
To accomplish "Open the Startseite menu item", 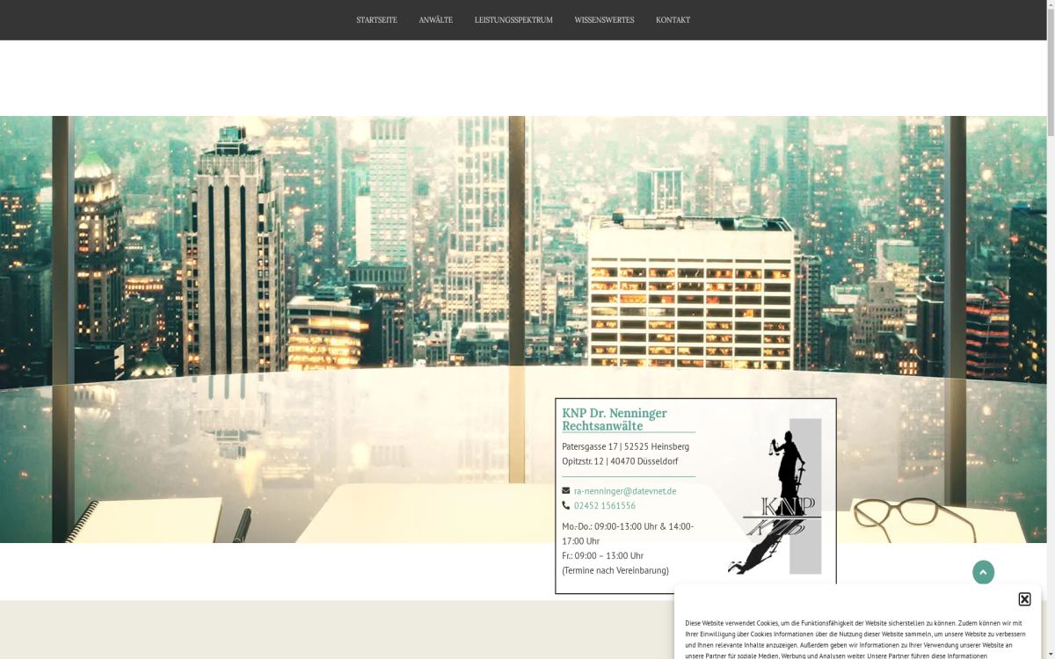I will coord(376,20).
